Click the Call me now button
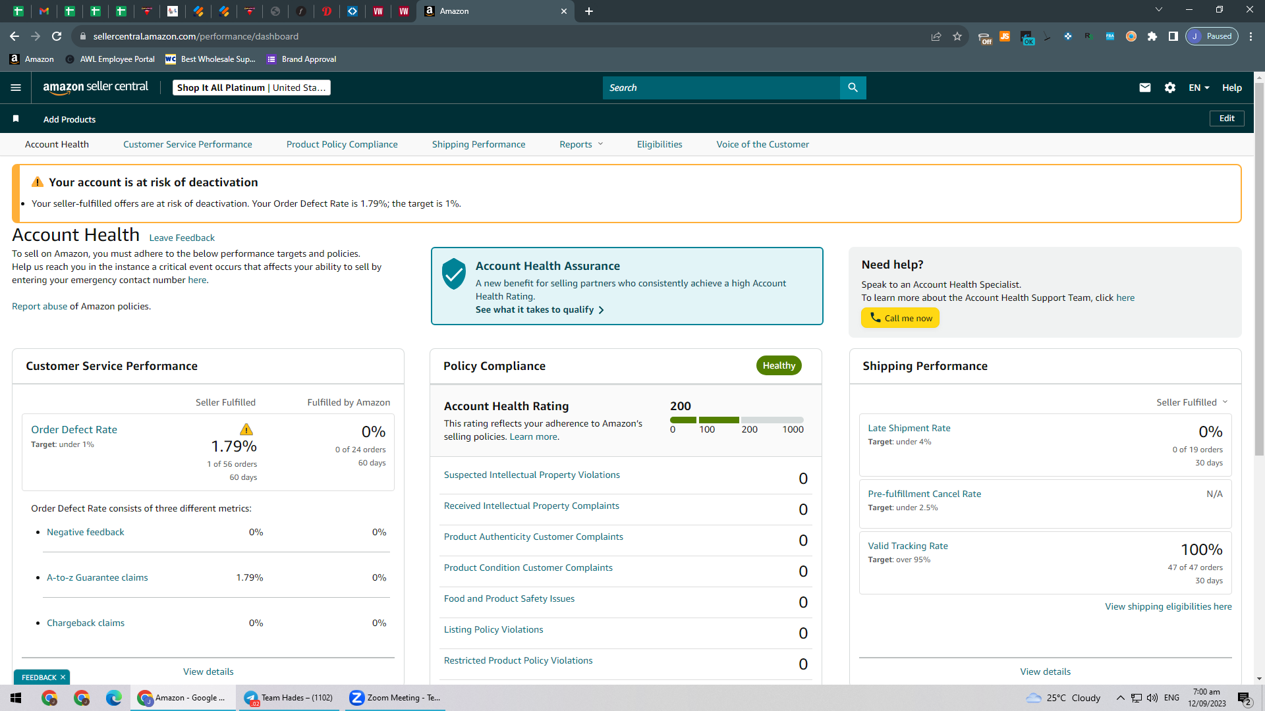 click(x=900, y=318)
